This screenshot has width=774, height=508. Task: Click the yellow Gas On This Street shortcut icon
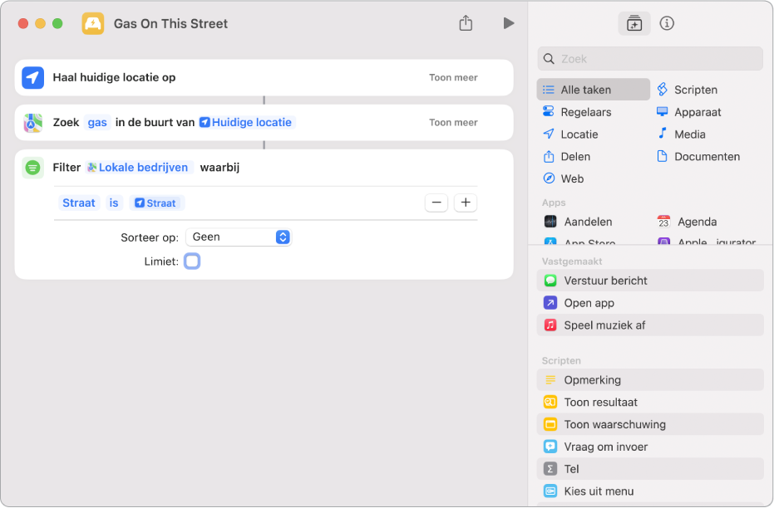coord(93,23)
